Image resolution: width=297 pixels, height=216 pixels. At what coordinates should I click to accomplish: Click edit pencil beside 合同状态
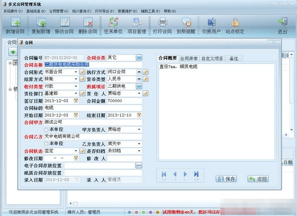[x=82, y=151]
